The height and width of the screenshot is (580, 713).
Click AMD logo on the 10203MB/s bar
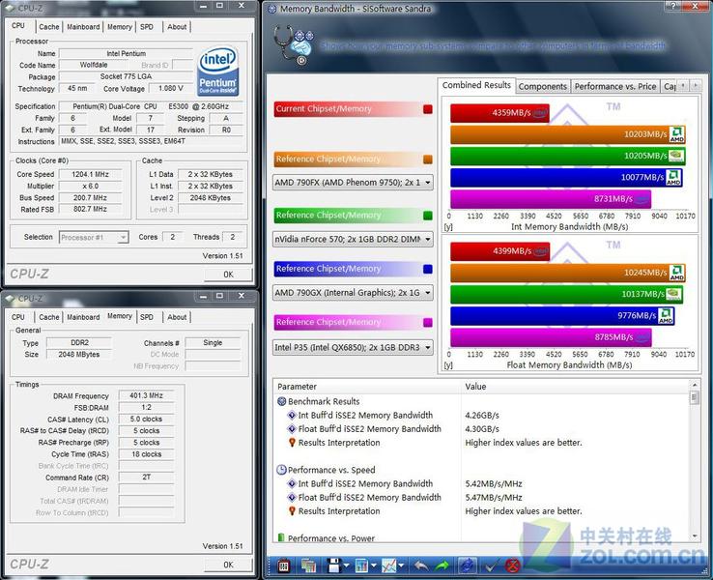pyautogui.click(x=677, y=134)
